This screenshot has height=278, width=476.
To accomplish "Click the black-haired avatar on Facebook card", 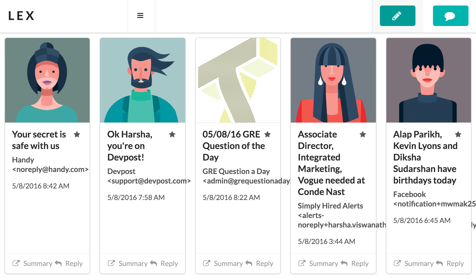I will (429, 80).
